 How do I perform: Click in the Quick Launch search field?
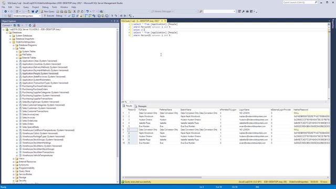coord(298,2)
